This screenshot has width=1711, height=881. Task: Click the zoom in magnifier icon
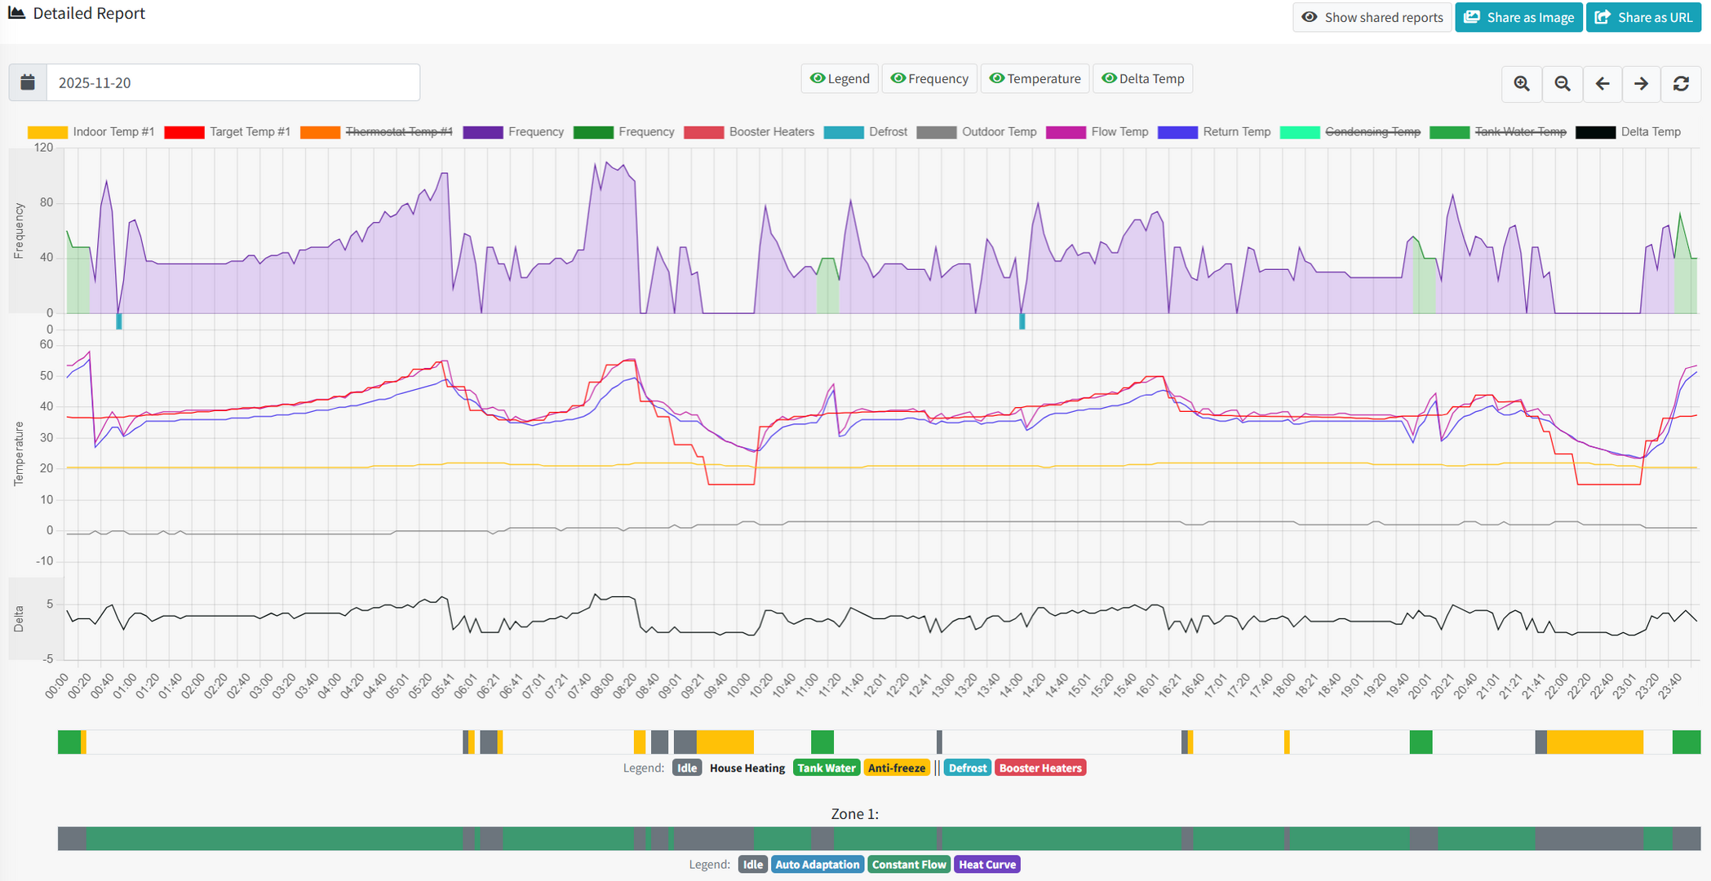click(1522, 83)
